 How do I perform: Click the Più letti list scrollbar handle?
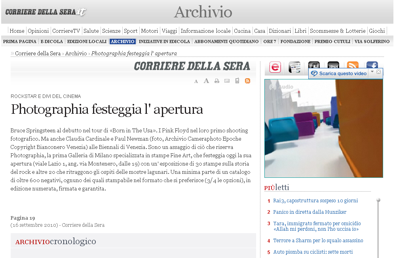coord(378,200)
